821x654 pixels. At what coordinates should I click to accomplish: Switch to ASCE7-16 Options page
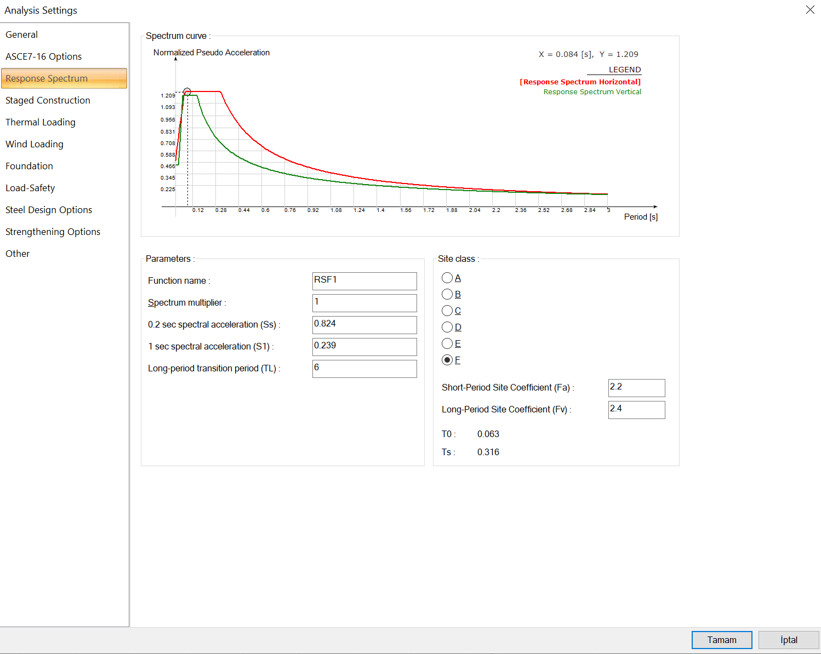coord(43,56)
